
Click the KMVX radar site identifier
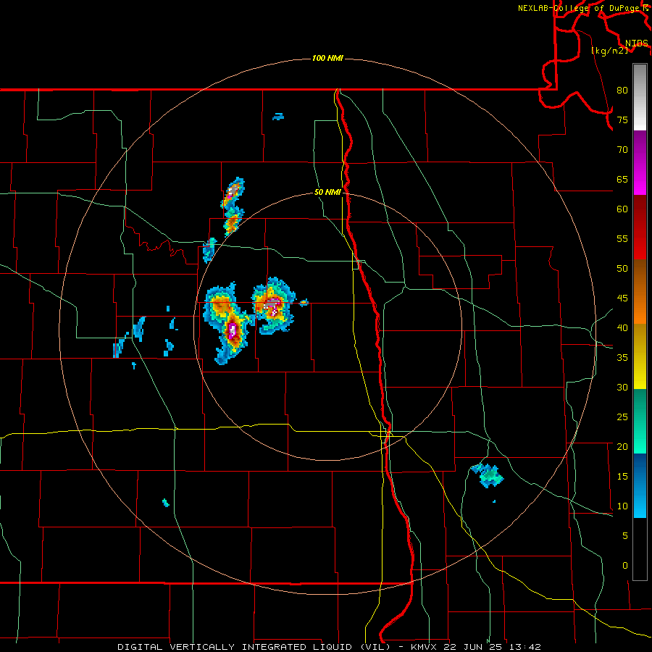click(x=425, y=647)
